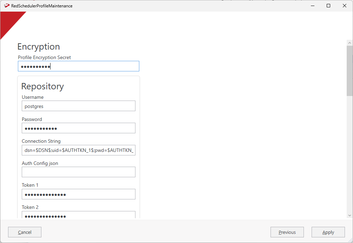Click the scrollbar down arrow
The width and height of the screenshot is (353, 243).
click(x=349, y=215)
